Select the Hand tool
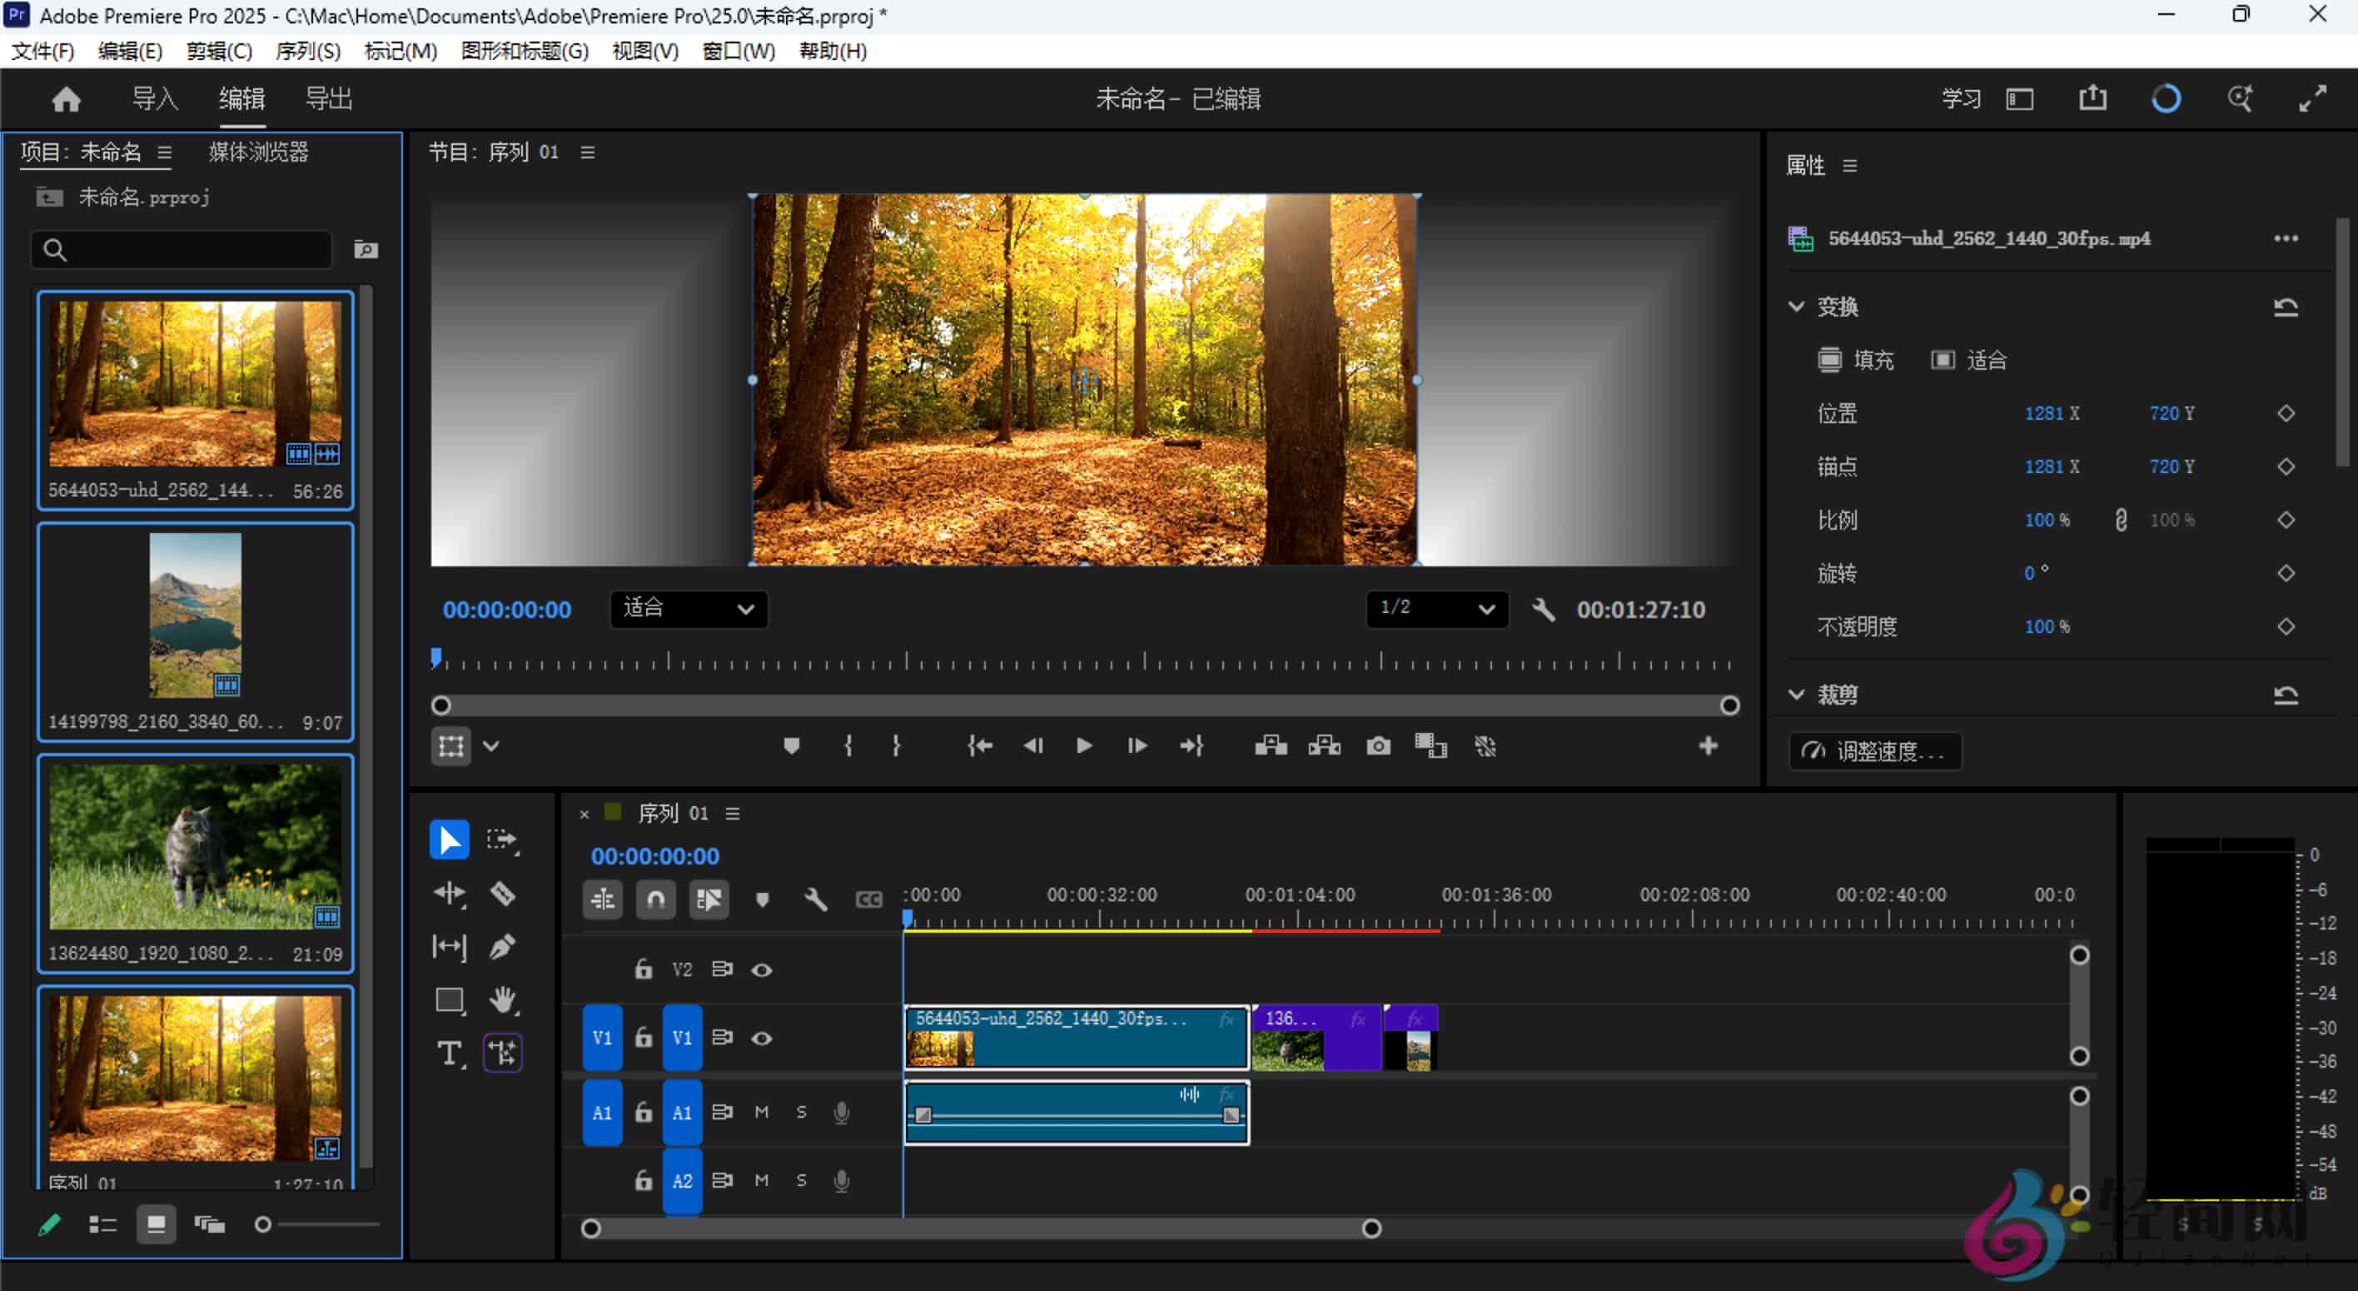The width and height of the screenshot is (2358, 1291). (x=504, y=999)
